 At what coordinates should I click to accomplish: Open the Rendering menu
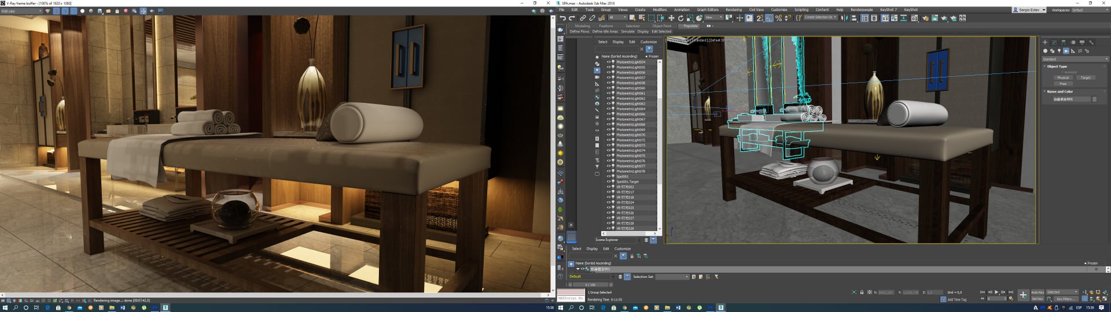click(x=733, y=10)
